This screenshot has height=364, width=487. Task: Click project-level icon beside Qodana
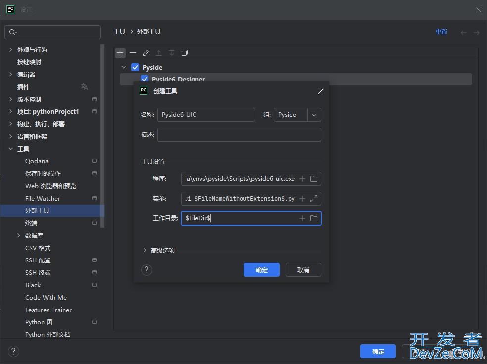tap(94, 161)
